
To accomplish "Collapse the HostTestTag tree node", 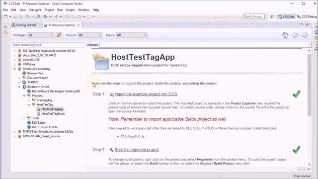I will coord(29,105).
